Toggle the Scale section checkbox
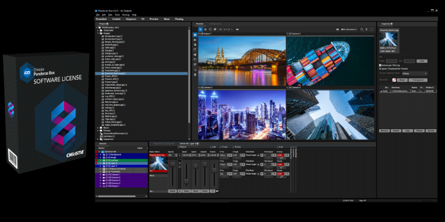This screenshot has height=222, width=445. (278, 147)
